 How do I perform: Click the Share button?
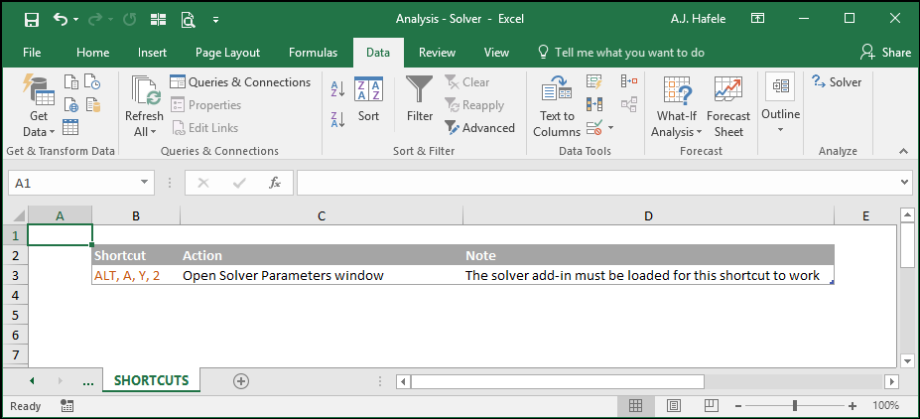[x=885, y=53]
